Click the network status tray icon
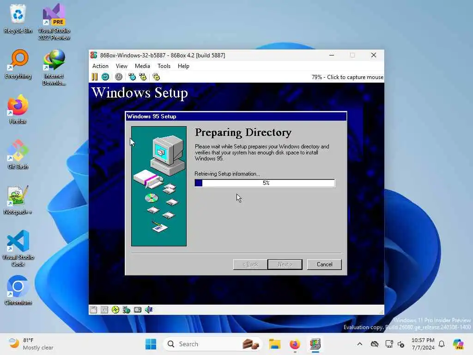 click(389, 344)
